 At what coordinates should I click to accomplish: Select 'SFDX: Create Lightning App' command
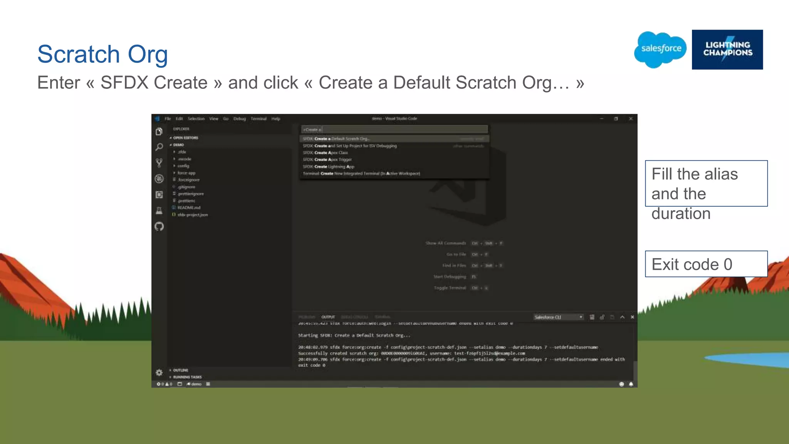click(394, 166)
